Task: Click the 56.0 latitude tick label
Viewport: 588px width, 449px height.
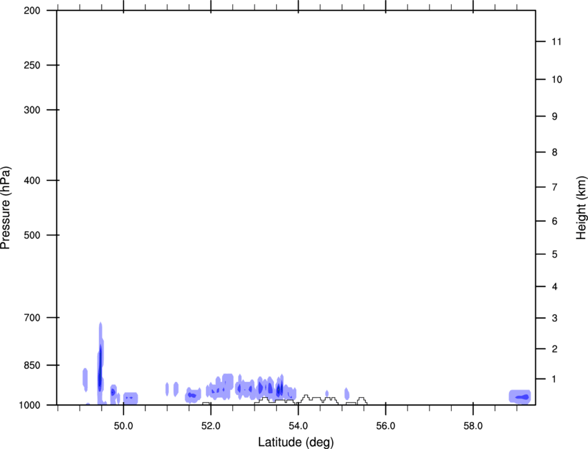Action: (386, 426)
